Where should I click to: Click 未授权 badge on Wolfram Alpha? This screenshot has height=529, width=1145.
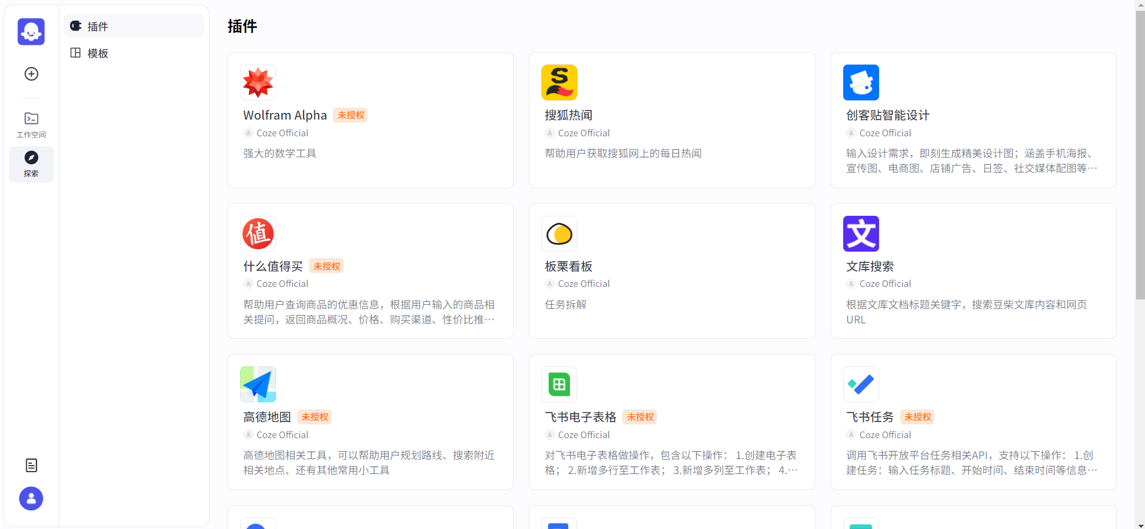[351, 115]
